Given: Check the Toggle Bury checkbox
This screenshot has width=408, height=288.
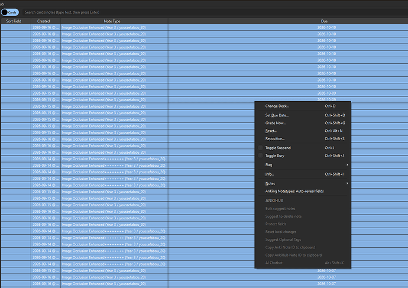Looking at the screenshot, I should click(260, 156).
